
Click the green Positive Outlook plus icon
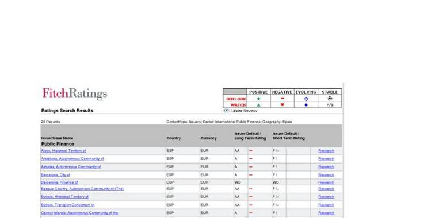[x=258, y=99]
